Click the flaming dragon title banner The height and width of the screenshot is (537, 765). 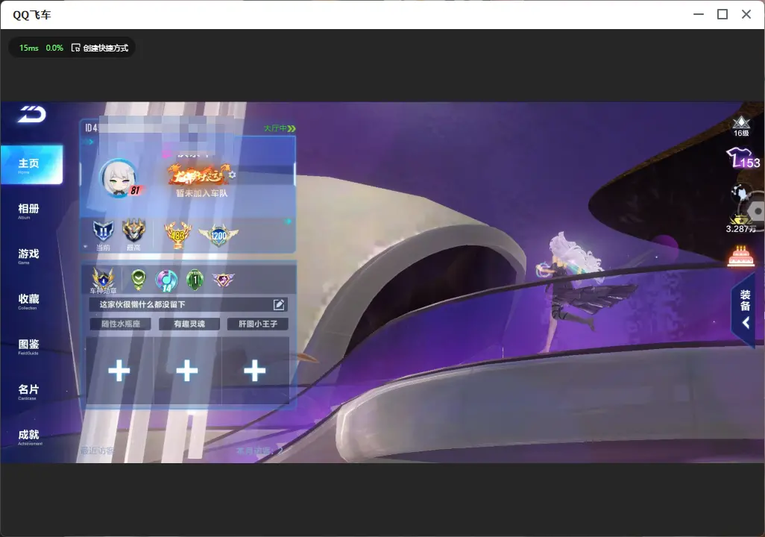pyautogui.click(x=198, y=175)
